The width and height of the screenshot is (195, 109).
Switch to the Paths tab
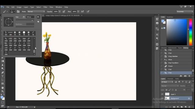(x=177, y=79)
